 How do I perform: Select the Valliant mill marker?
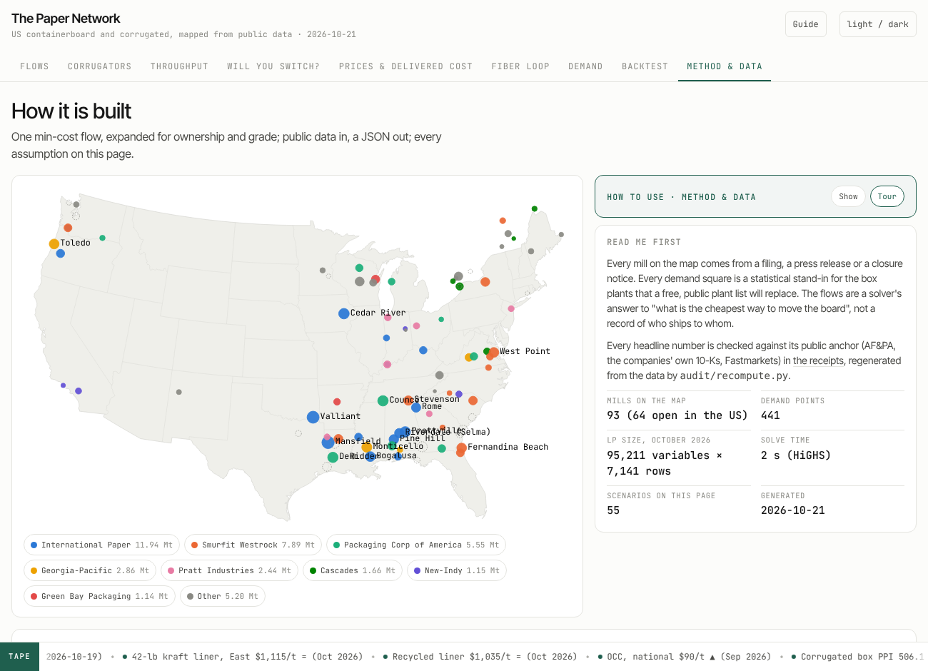click(313, 417)
